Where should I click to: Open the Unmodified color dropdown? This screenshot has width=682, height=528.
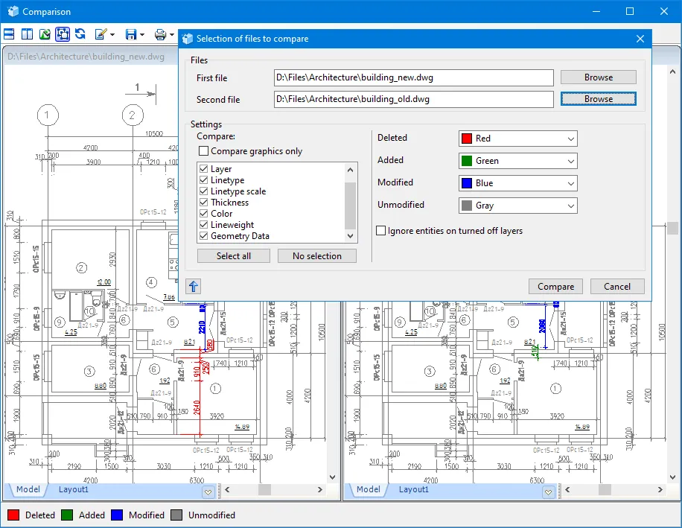[518, 206]
